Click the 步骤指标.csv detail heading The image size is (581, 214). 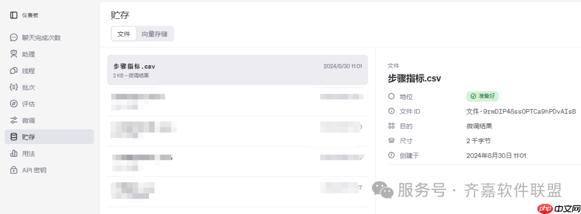click(414, 78)
